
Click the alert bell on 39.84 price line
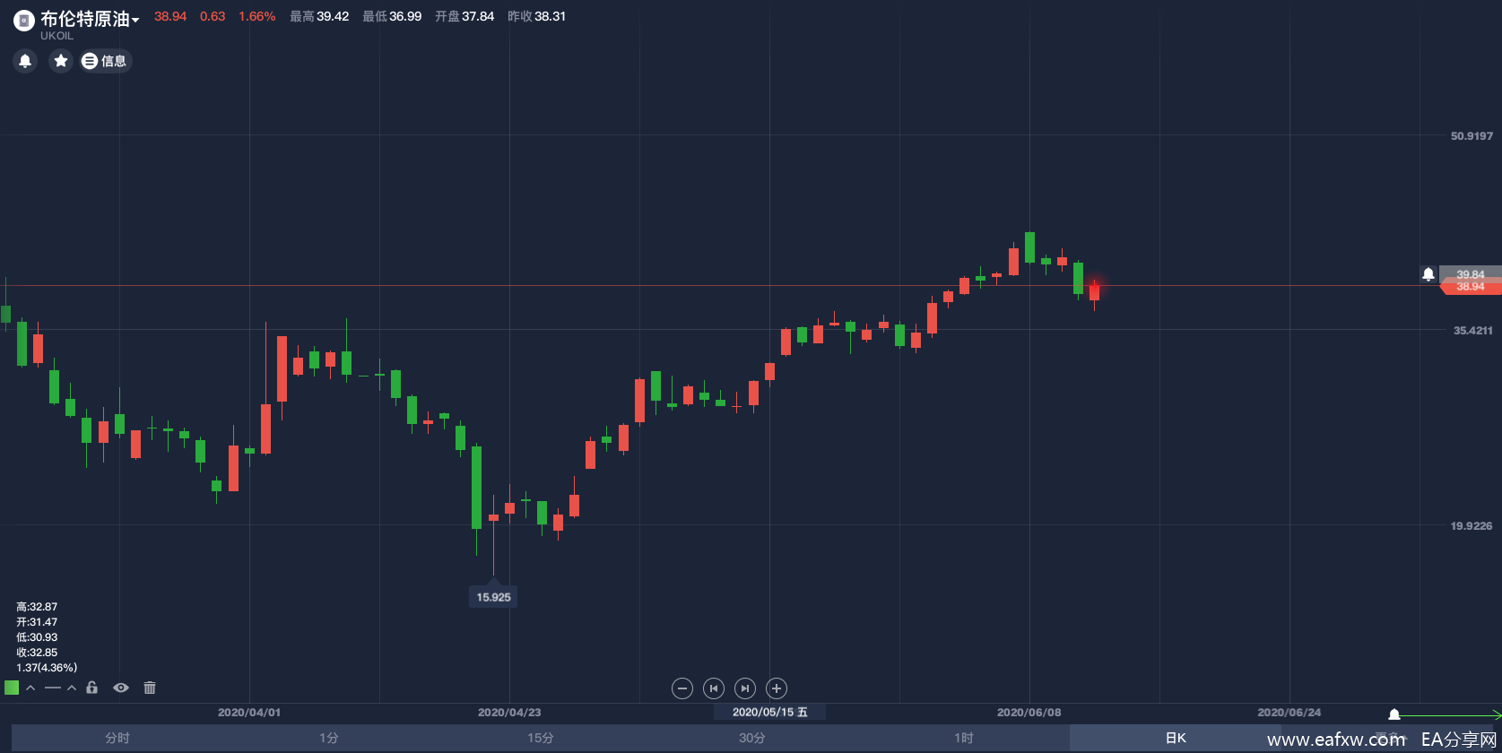1428,274
